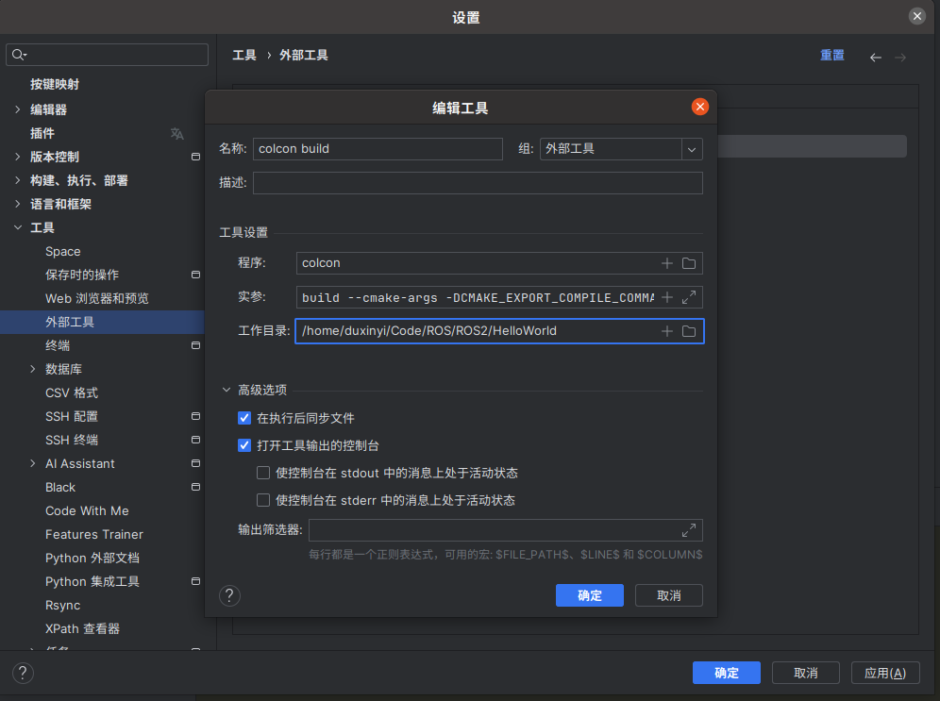Insert macro in the 工作目录 field
This screenshot has width=940, height=701.
(666, 331)
